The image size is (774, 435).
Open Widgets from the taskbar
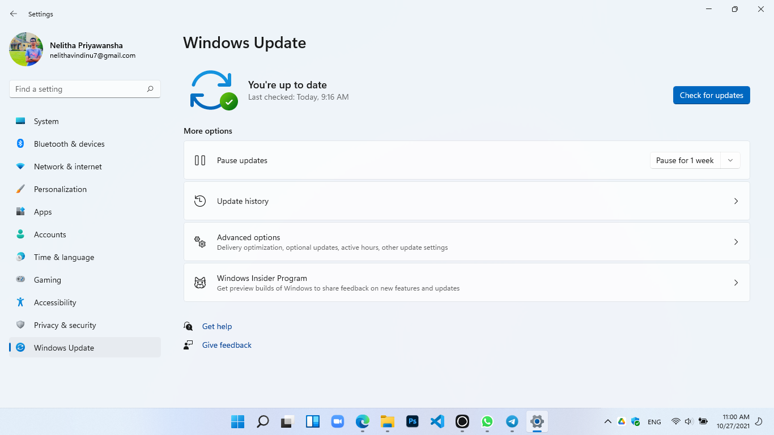coord(313,421)
